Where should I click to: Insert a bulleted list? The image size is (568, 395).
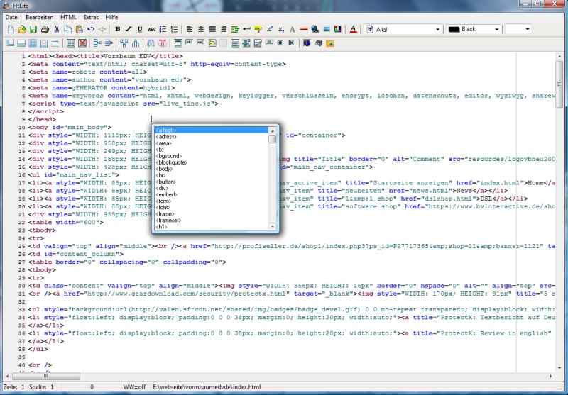(163, 29)
